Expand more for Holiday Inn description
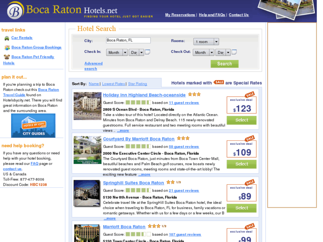This screenshot has height=242, width=323. pos(123,131)
